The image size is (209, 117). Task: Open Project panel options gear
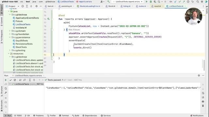[36, 6]
